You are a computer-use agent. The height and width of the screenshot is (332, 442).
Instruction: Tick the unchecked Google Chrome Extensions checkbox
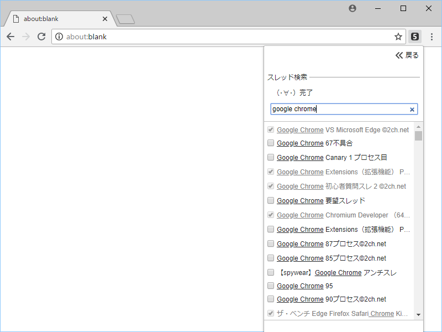[271, 229]
